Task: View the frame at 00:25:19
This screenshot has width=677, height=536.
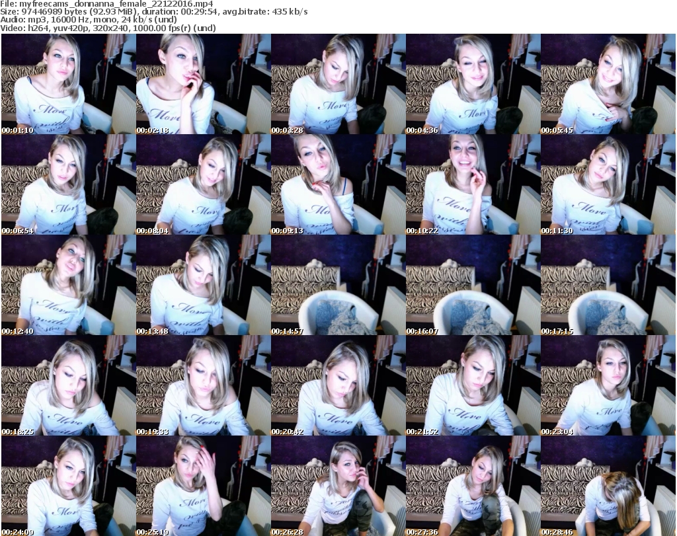Action: point(204,486)
